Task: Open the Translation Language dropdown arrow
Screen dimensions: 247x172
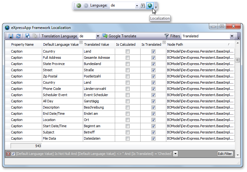Action: (x=98, y=36)
